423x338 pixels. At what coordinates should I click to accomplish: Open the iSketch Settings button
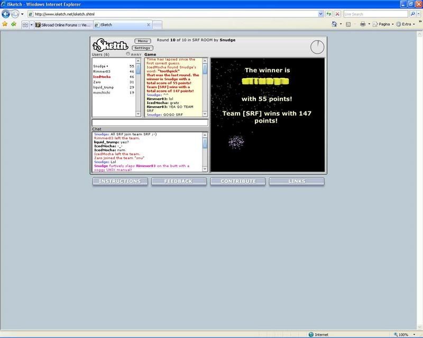click(x=142, y=48)
